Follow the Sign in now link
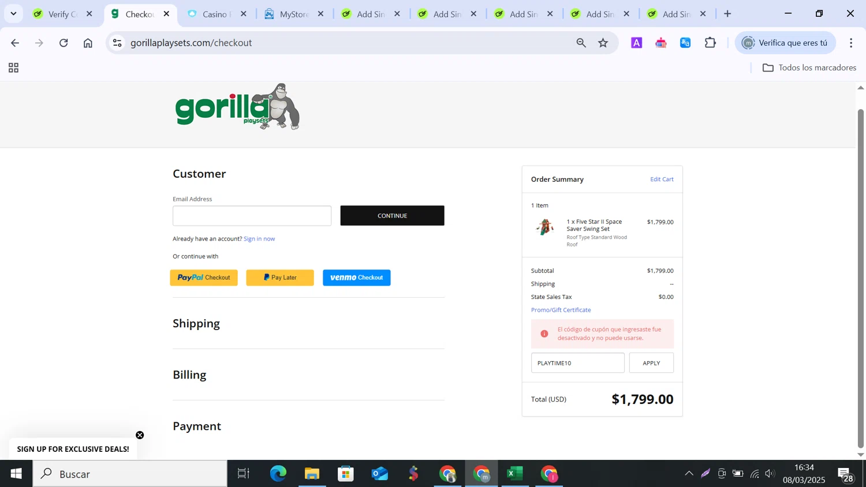Viewport: 866px width, 487px height. coord(259,239)
